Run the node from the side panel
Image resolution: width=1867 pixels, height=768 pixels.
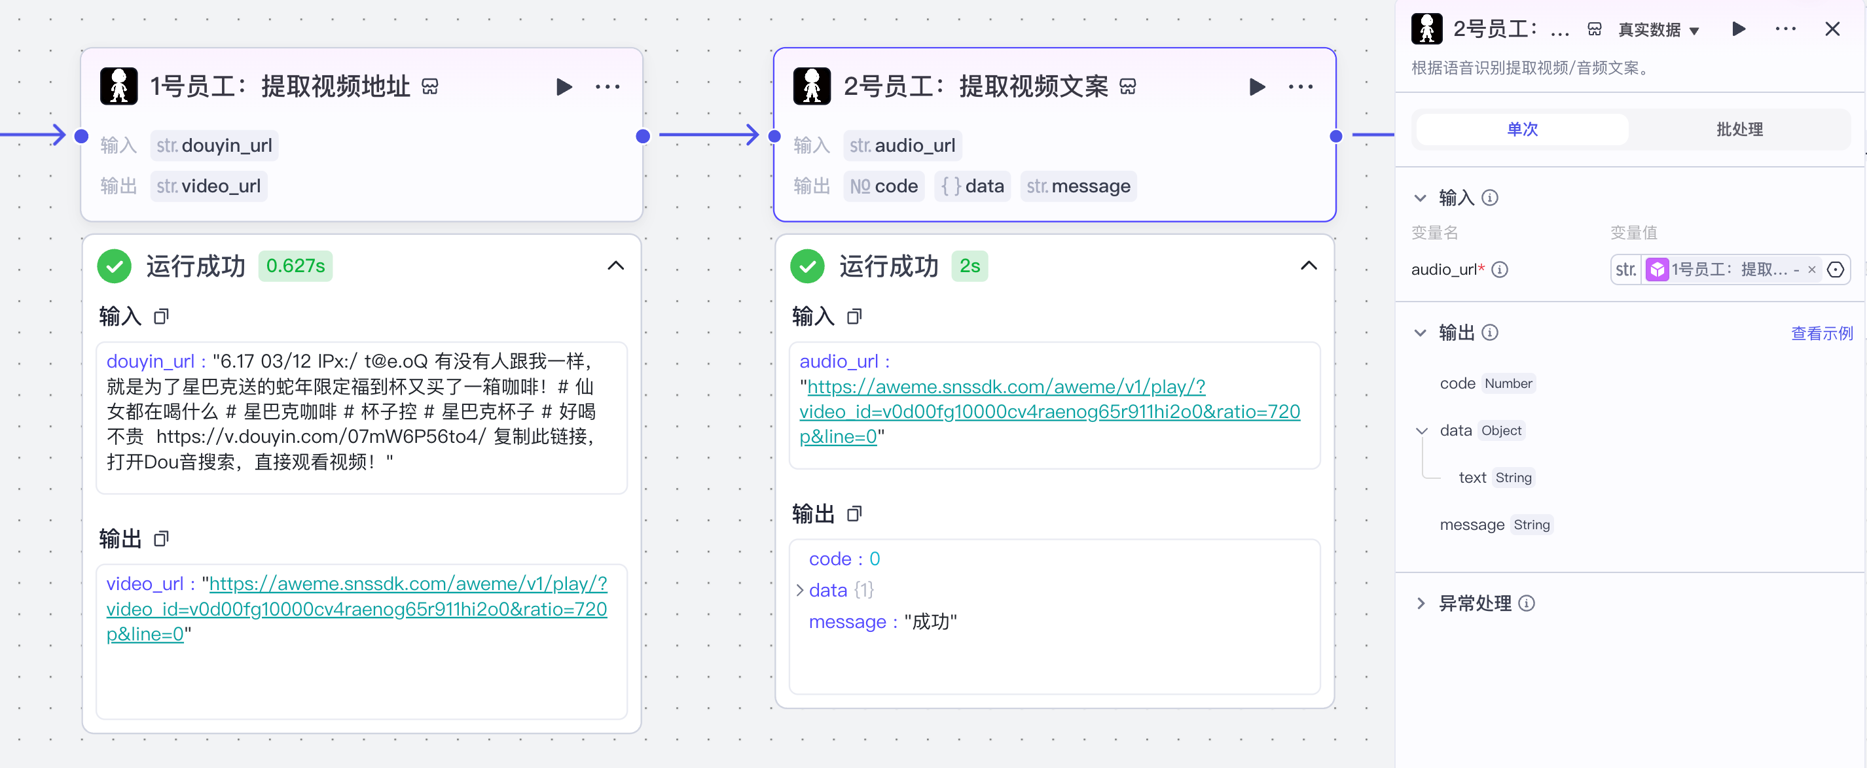(x=1738, y=29)
